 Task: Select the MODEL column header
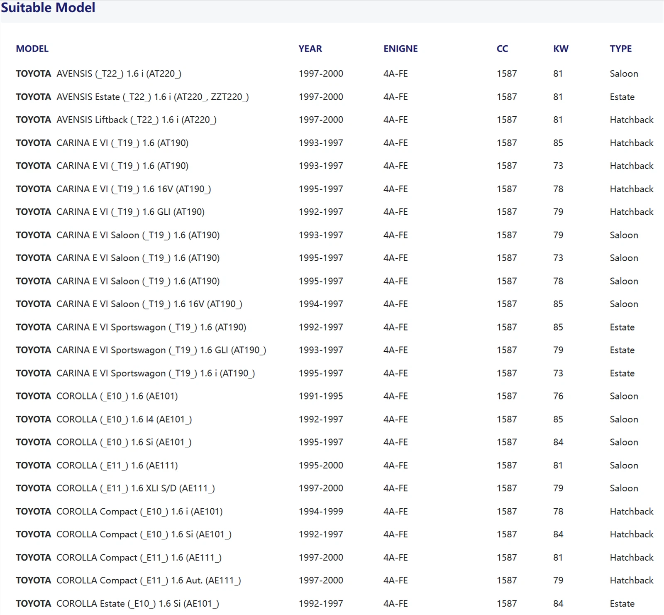click(32, 49)
